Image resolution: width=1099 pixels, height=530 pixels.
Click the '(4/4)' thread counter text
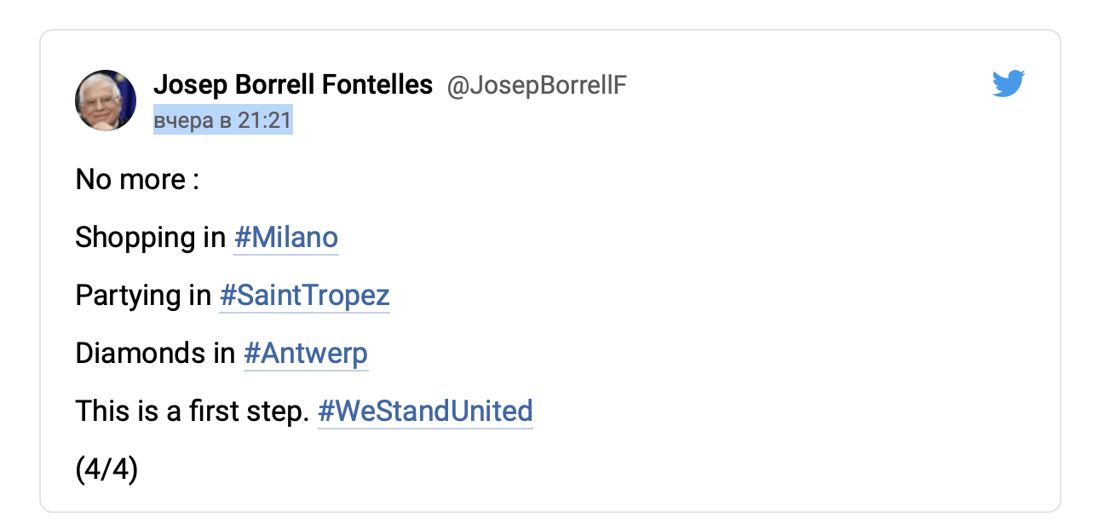coord(106,470)
